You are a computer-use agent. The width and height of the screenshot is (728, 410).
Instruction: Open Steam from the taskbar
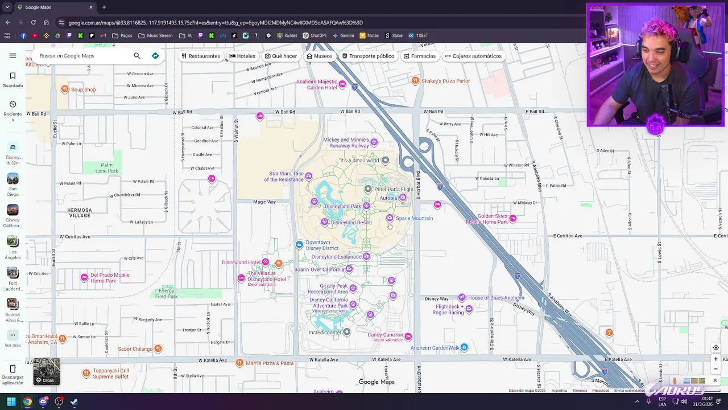click(x=74, y=401)
